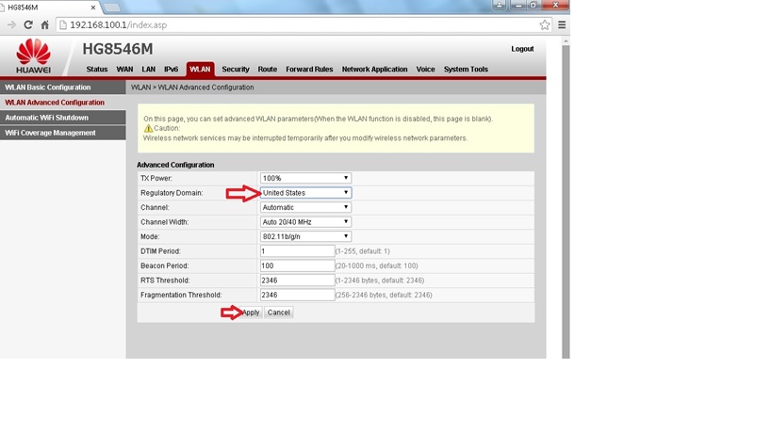Open the Voice tab
Image resolution: width=772 pixels, height=433 pixels.
pos(425,70)
